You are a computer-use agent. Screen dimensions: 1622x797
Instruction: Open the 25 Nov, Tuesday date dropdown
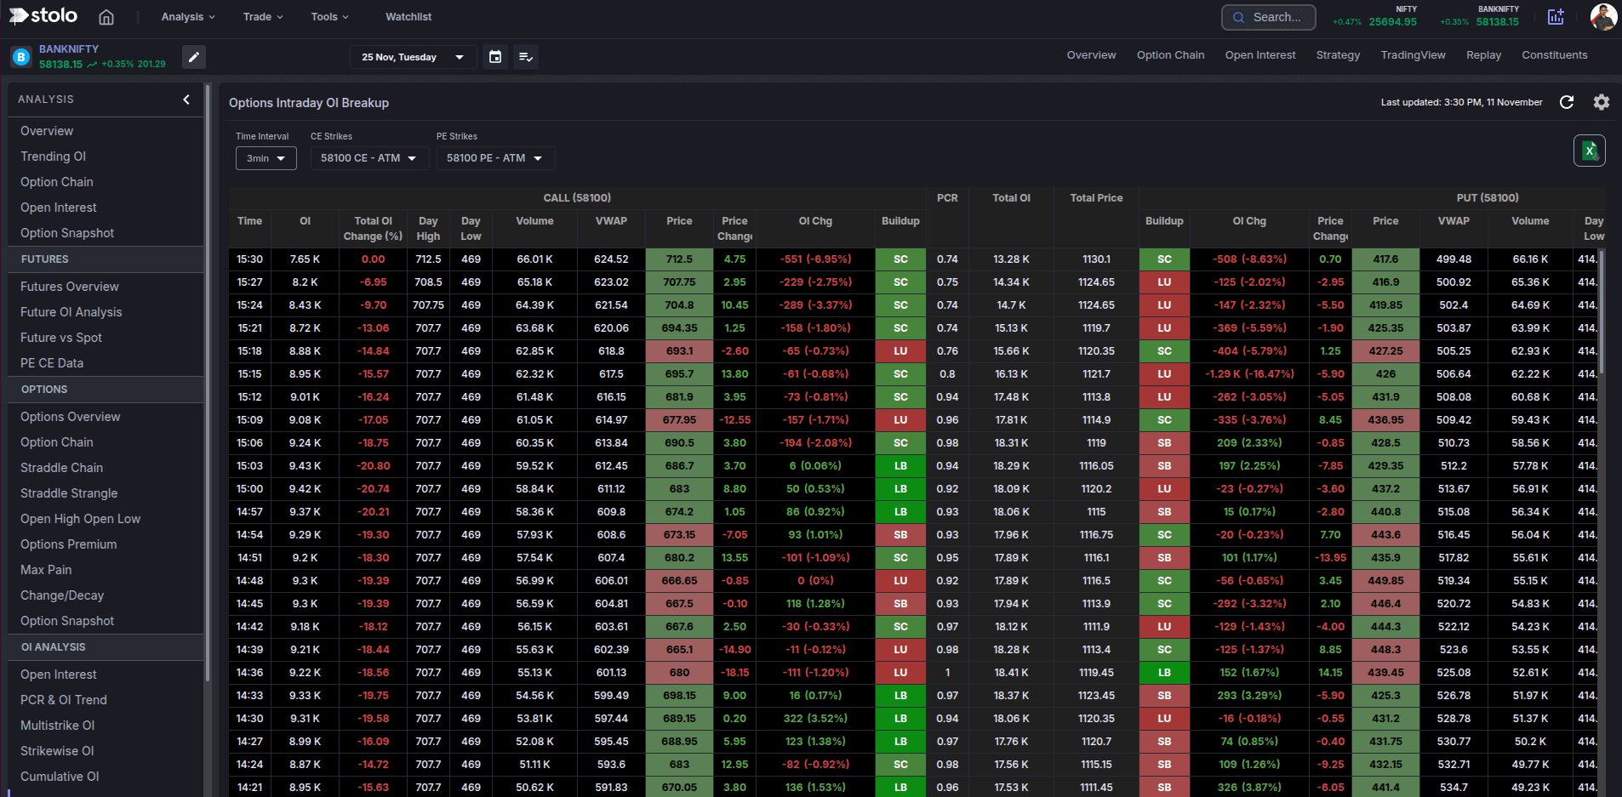[x=413, y=56]
